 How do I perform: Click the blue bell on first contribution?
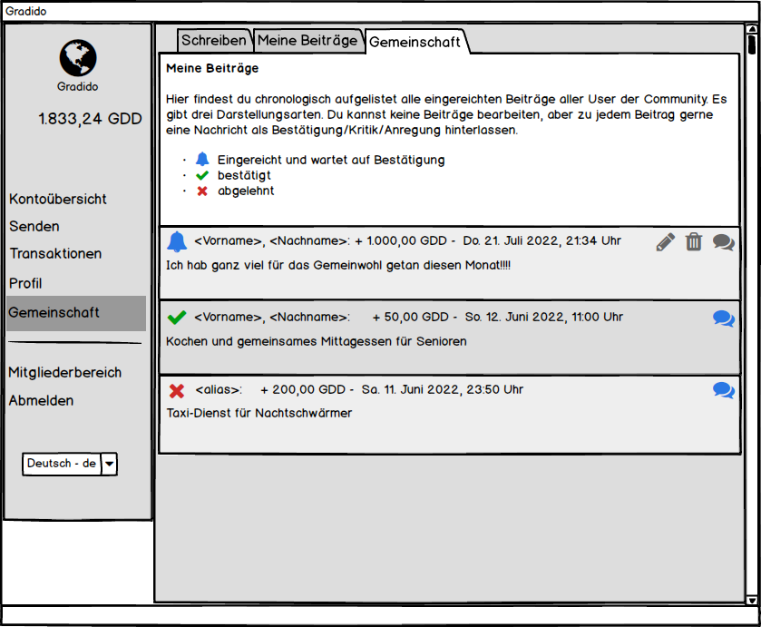point(177,241)
